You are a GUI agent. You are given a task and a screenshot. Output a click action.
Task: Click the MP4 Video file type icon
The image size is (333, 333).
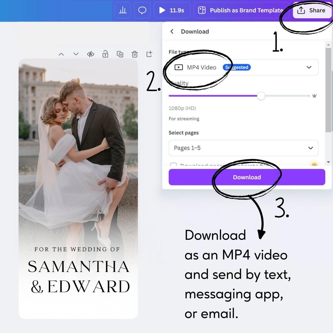click(179, 67)
